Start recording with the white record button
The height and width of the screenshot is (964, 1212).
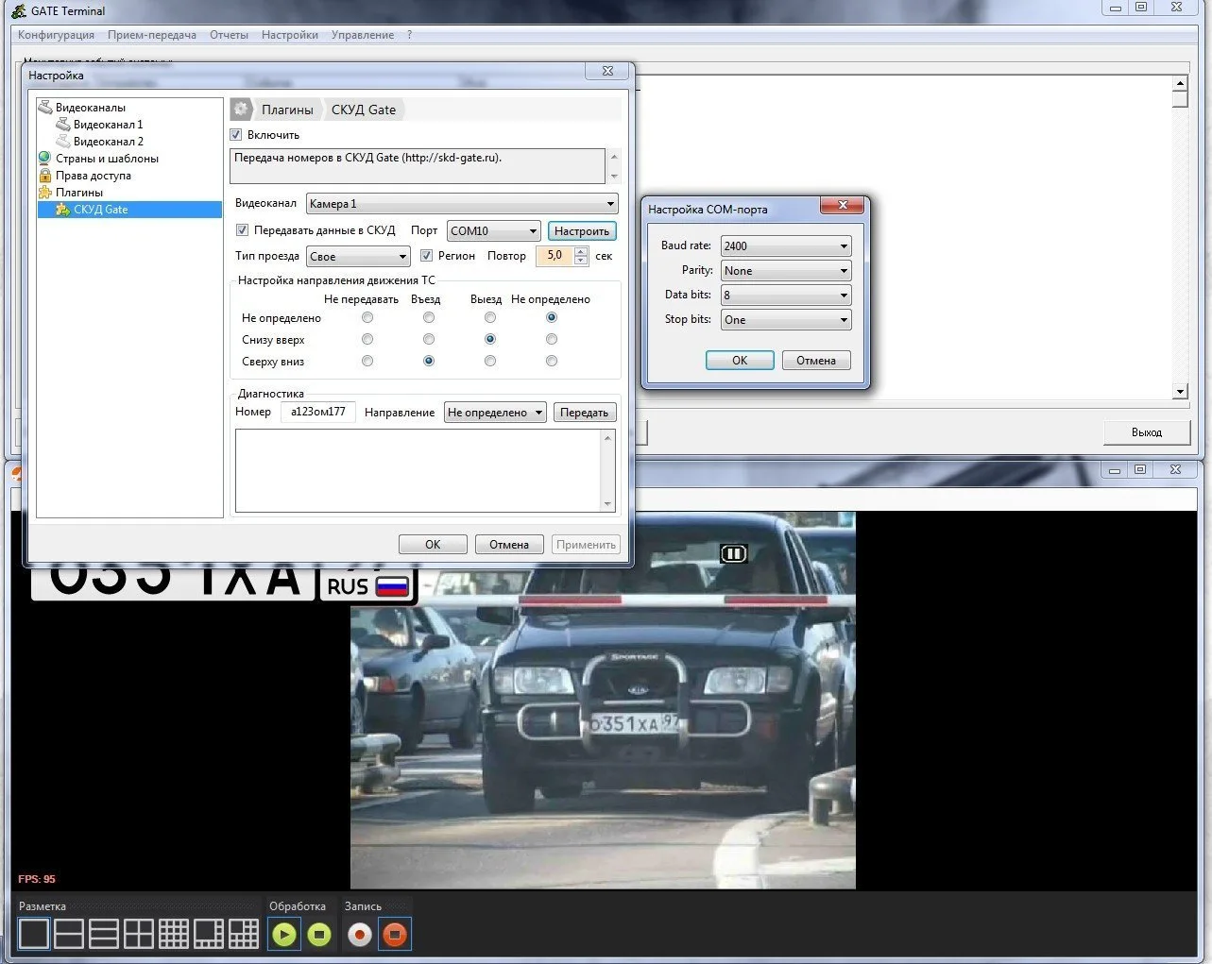(360, 935)
